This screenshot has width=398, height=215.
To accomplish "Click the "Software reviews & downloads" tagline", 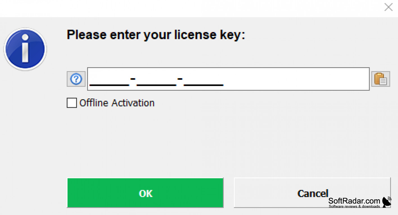I will point(354,207).
